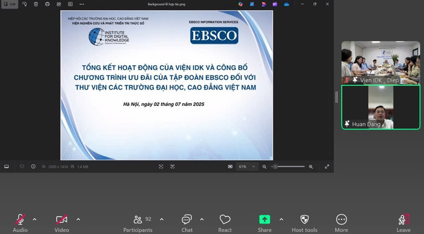Click the panel divider handle beside video tiles

click(336, 97)
